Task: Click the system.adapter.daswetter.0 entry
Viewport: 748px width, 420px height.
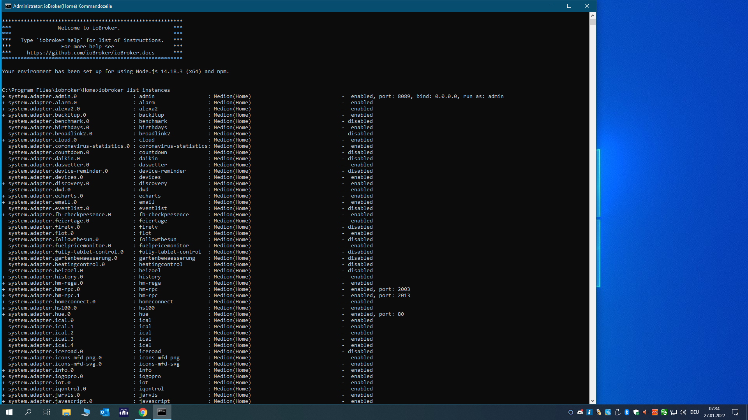Action: click(x=49, y=165)
